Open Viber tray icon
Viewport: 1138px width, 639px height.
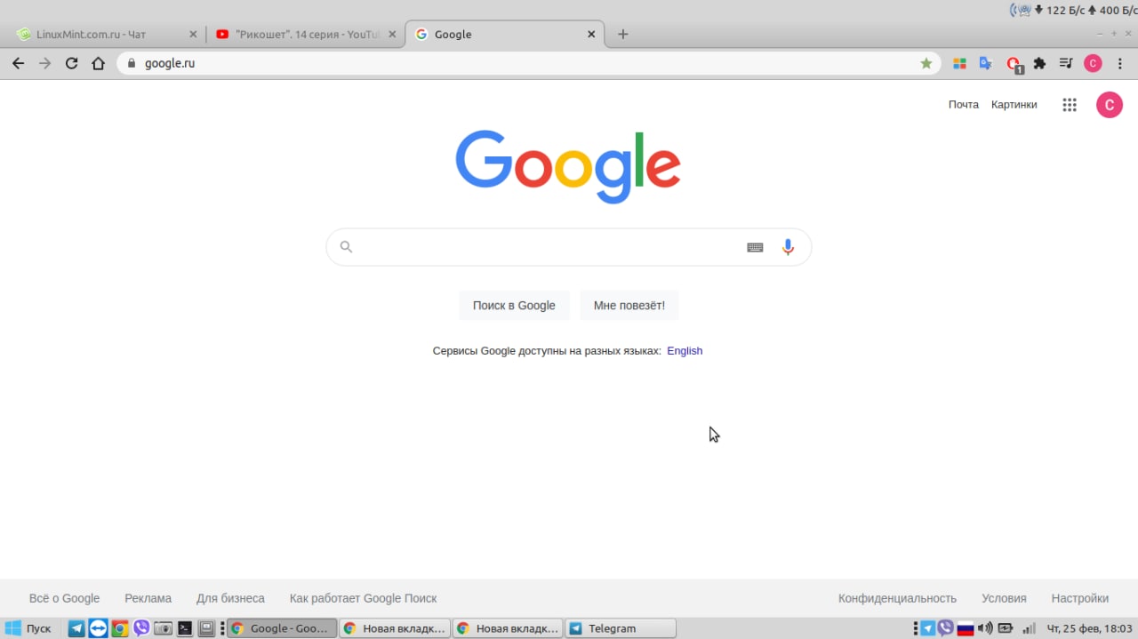946,628
